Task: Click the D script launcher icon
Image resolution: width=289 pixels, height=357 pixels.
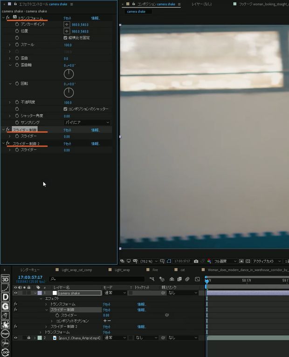Action: coord(5,297)
